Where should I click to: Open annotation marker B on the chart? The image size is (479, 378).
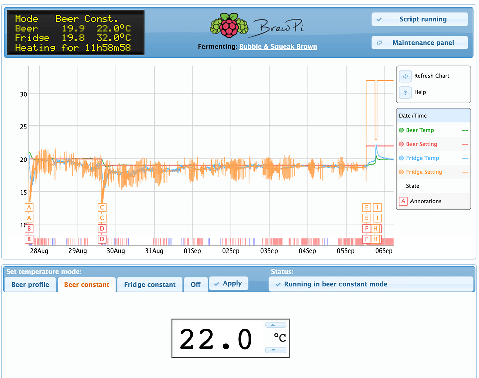[29, 229]
